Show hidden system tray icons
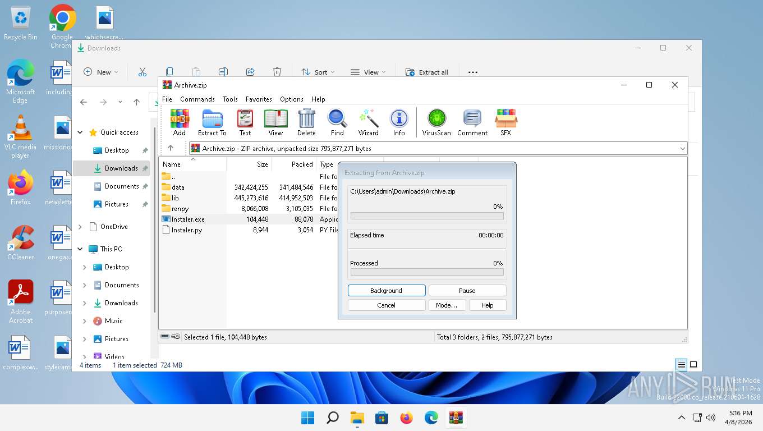763x431 pixels. click(x=681, y=418)
